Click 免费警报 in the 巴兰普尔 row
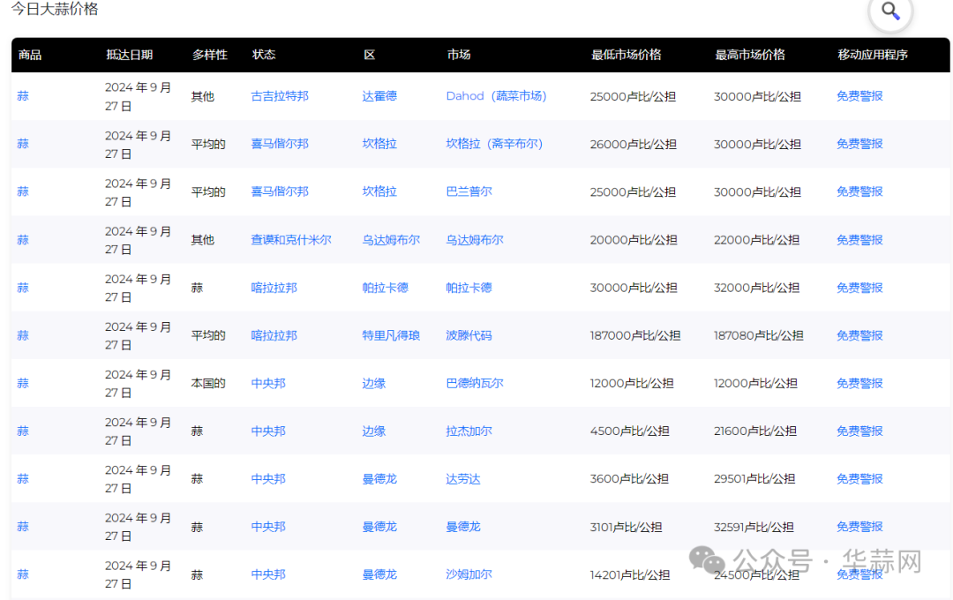Screen dimensions: 953x600 [x=859, y=191]
